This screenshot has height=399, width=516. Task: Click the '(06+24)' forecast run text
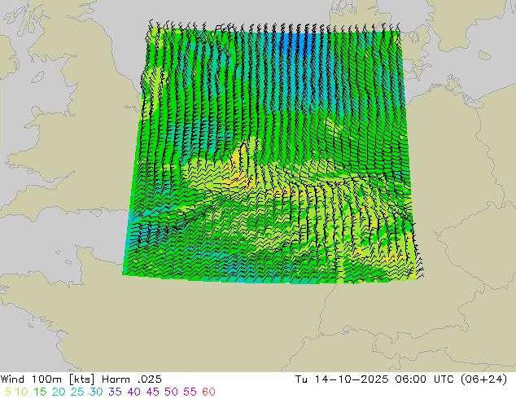(483, 379)
